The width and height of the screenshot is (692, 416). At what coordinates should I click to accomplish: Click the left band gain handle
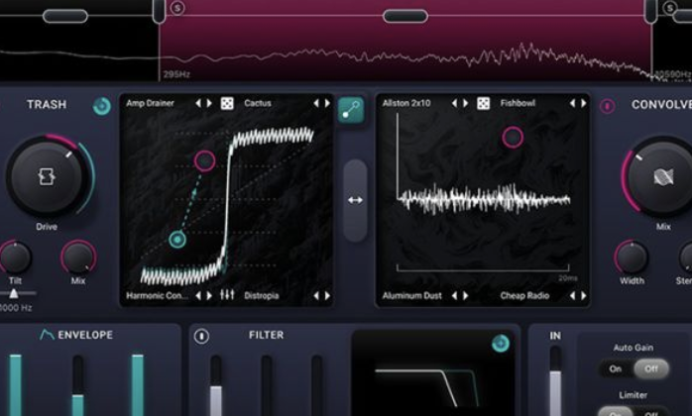(64, 16)
